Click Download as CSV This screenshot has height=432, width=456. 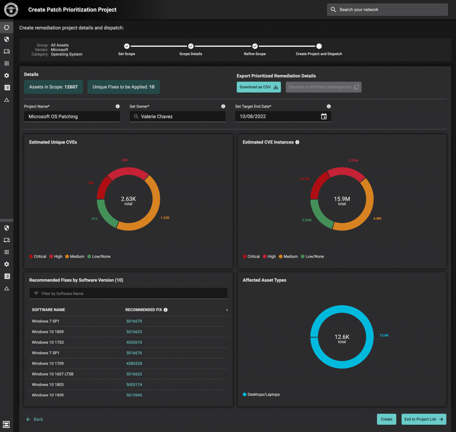point(259,87)
